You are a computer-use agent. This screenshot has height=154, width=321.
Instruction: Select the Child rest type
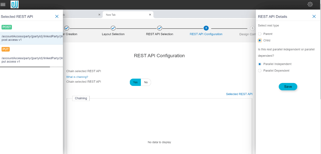(x=260, y=41)
